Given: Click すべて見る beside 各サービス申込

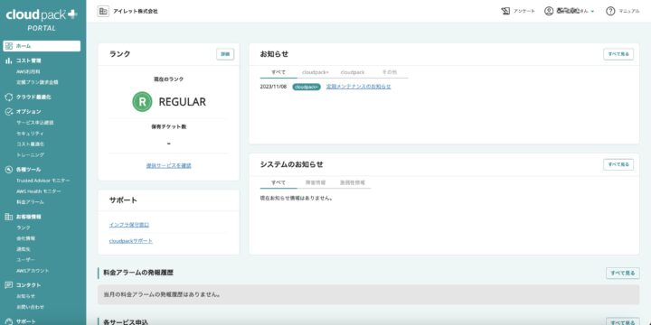Looking at the screenshot, I should [623, 322].
